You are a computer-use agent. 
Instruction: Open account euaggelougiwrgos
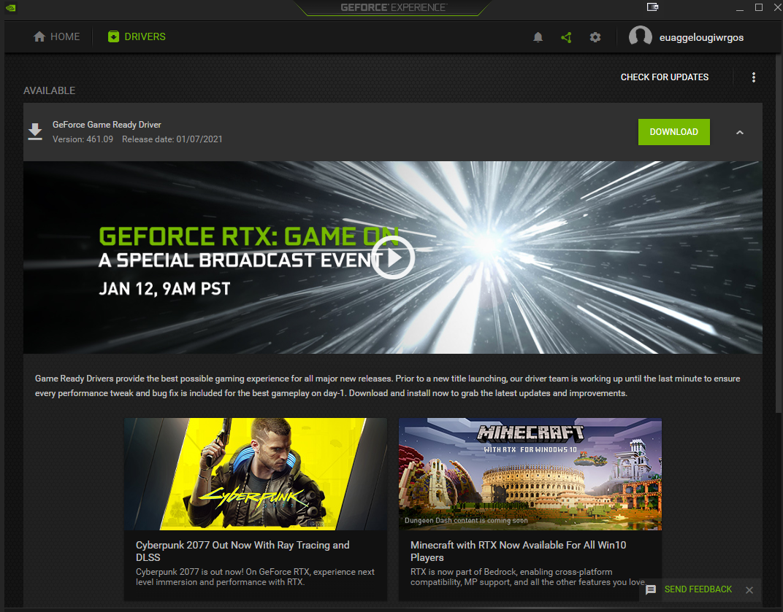[701, 37]
